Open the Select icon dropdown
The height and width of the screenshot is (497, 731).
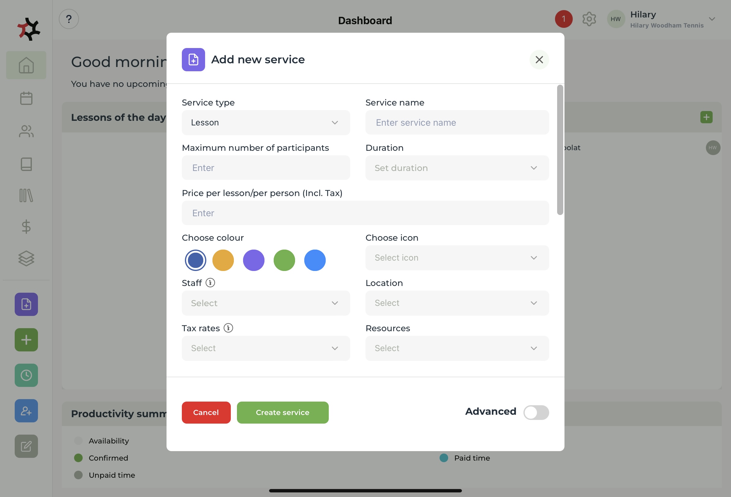coord(457,258)
